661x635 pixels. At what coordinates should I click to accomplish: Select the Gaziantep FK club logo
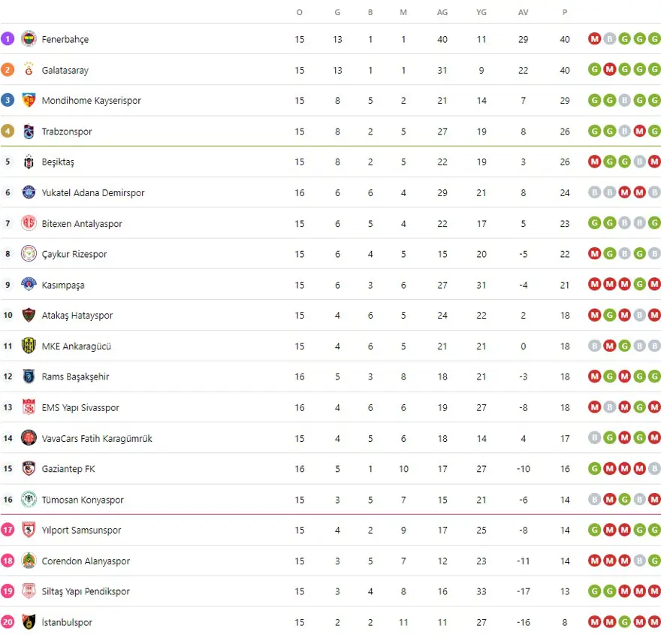click(29, 469)
